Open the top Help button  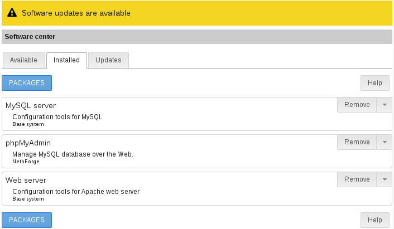374,83
